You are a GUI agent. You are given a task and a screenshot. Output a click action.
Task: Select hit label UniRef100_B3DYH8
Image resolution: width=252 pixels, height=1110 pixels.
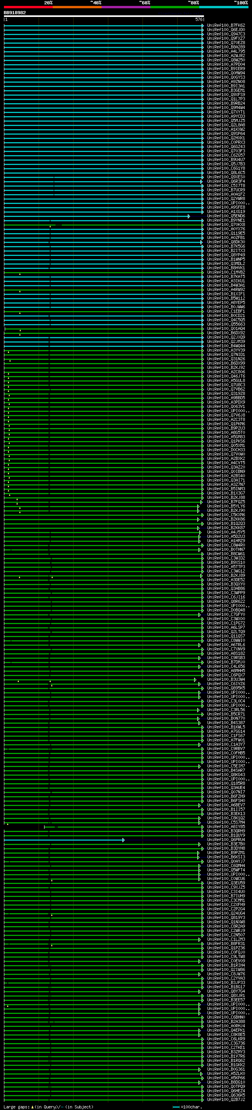coord(226,848)
